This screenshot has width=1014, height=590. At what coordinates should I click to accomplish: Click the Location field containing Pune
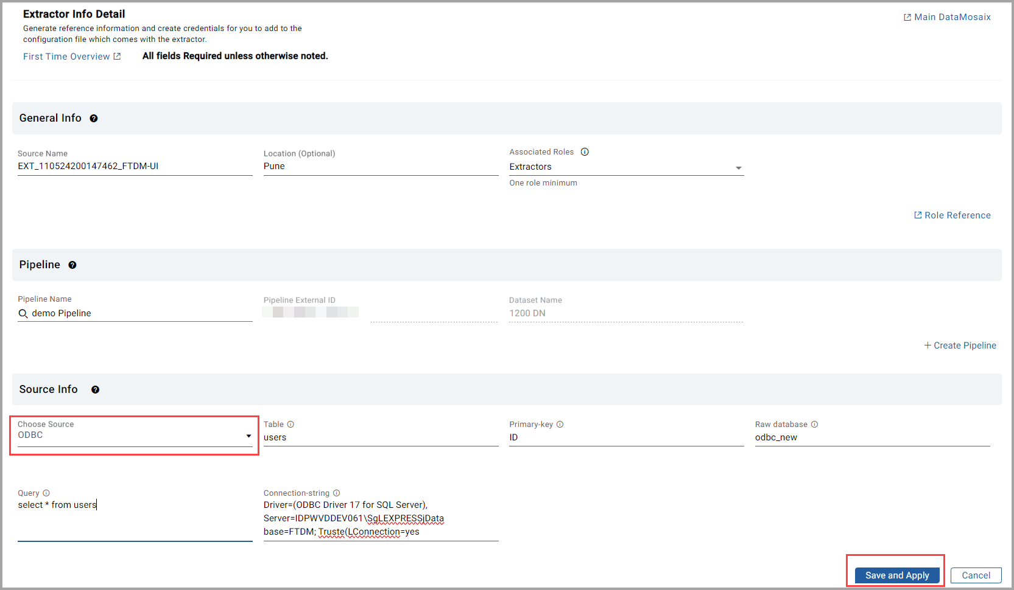(380, 167)
